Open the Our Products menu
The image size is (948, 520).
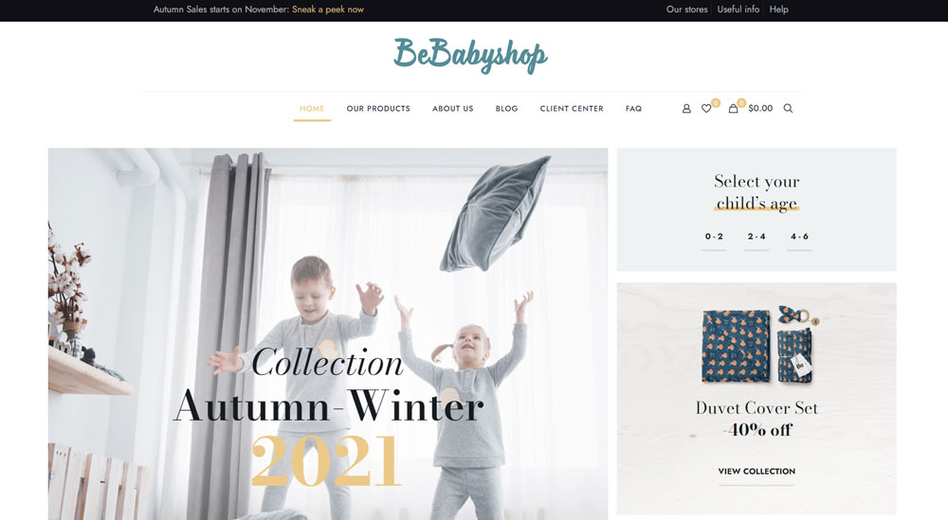pos(378,109)
